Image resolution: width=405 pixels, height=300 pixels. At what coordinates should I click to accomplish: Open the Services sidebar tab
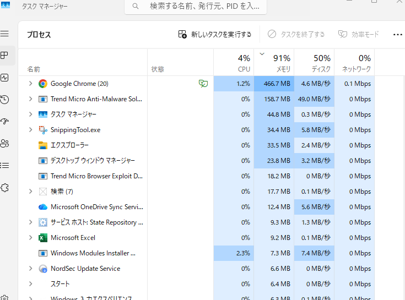[x=4, y=188]
